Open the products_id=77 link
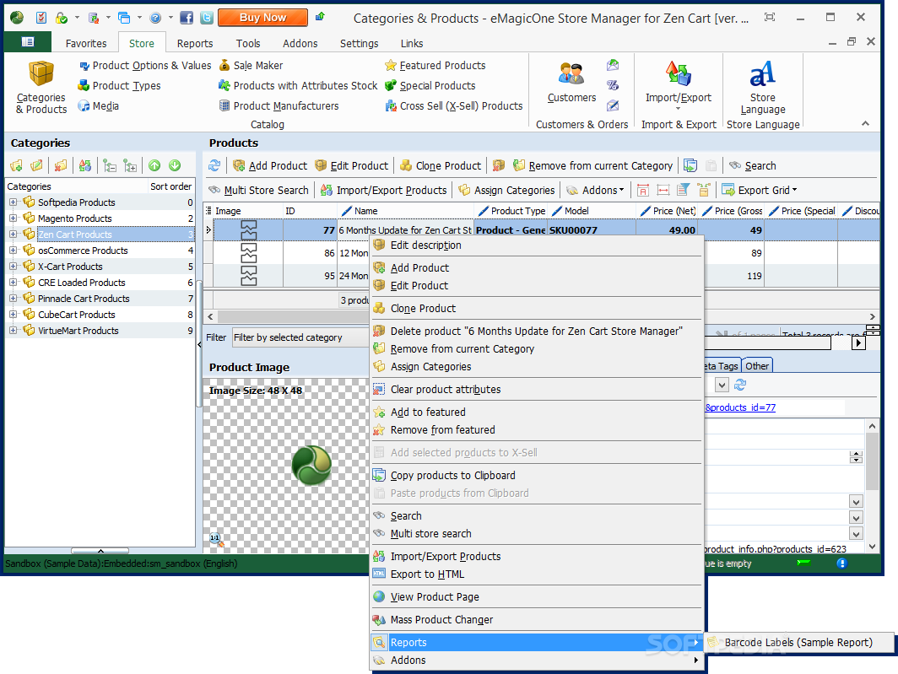The image size is (898, 674). pyautogui.click(x=740, y=407)
